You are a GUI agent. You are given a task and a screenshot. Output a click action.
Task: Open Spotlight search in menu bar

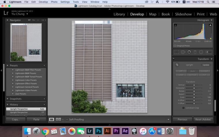(x=208, y=2)
